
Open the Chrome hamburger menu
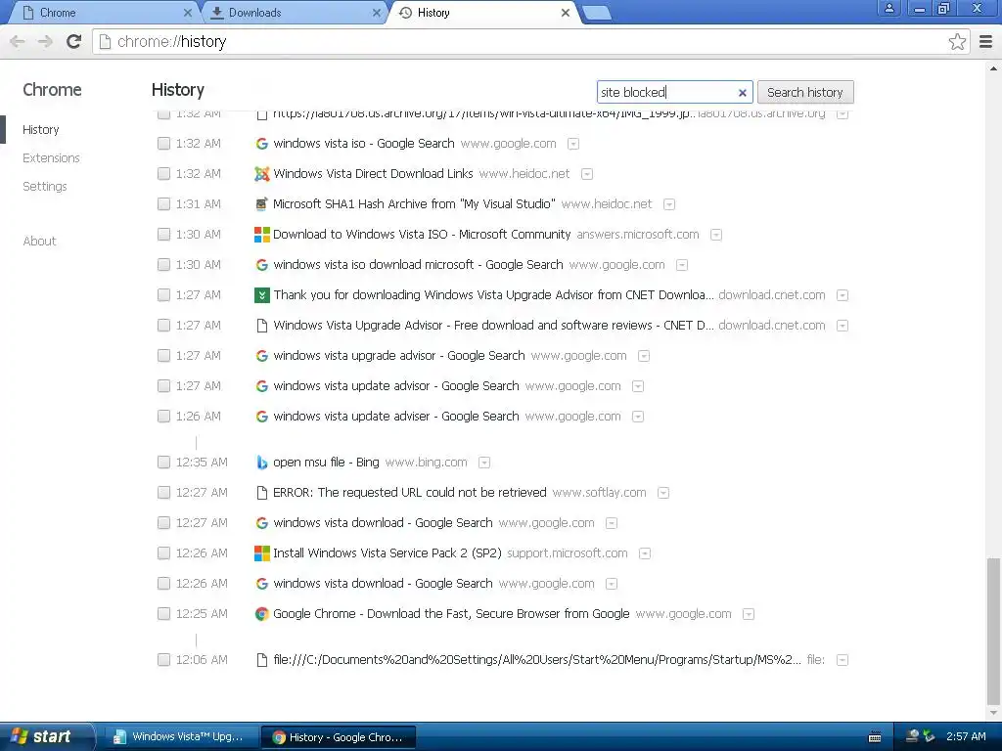point(986,42)
